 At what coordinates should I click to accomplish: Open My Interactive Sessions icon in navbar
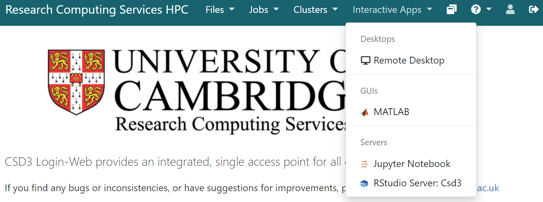click(x=452, y=10)
